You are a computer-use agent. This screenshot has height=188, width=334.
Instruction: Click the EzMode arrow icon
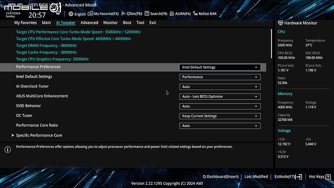299,177
